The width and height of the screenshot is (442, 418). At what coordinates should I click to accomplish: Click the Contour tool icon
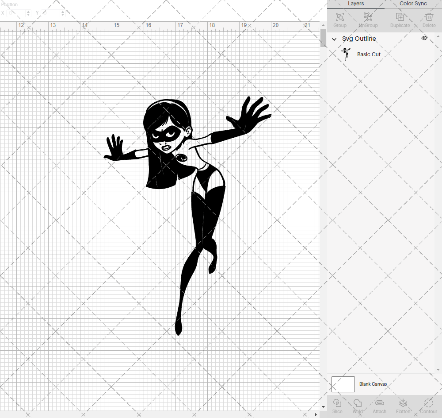428,403
